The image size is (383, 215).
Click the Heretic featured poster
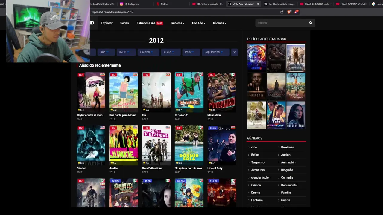256,87
